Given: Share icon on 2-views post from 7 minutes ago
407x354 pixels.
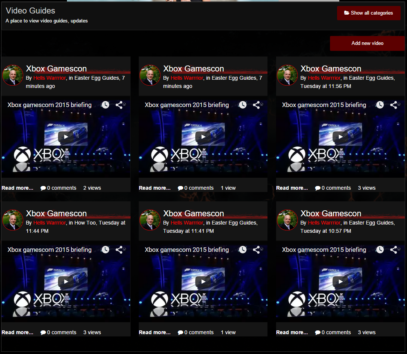Looking at the screenshot, I should [119, 105].
